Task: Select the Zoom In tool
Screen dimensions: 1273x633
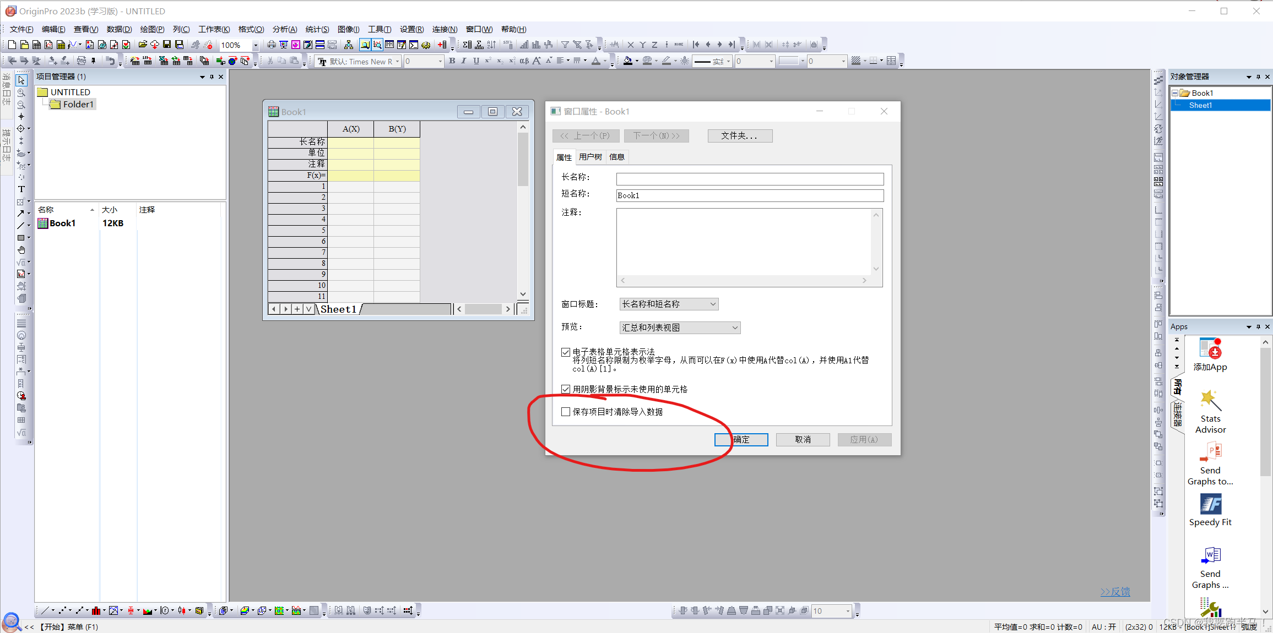Action: coord(21,92)
